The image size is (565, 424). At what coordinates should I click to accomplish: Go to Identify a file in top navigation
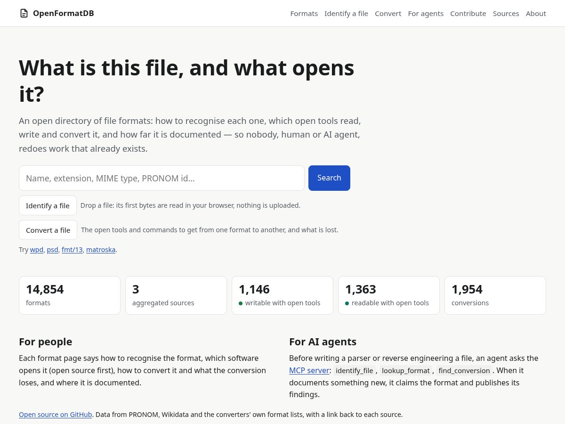(x=346, y=14)
